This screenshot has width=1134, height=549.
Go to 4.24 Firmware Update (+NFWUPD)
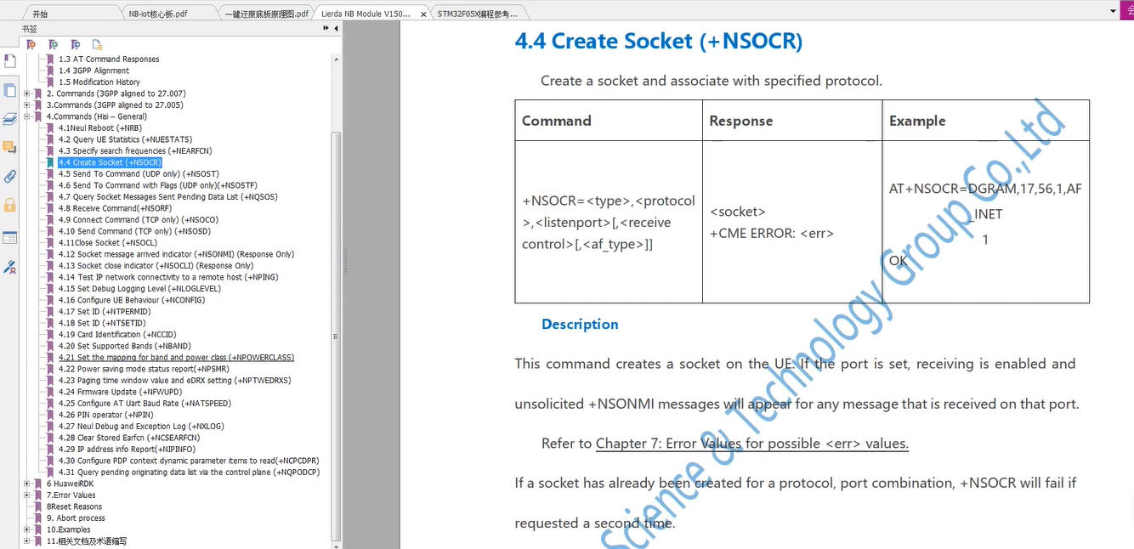[120, 392]
